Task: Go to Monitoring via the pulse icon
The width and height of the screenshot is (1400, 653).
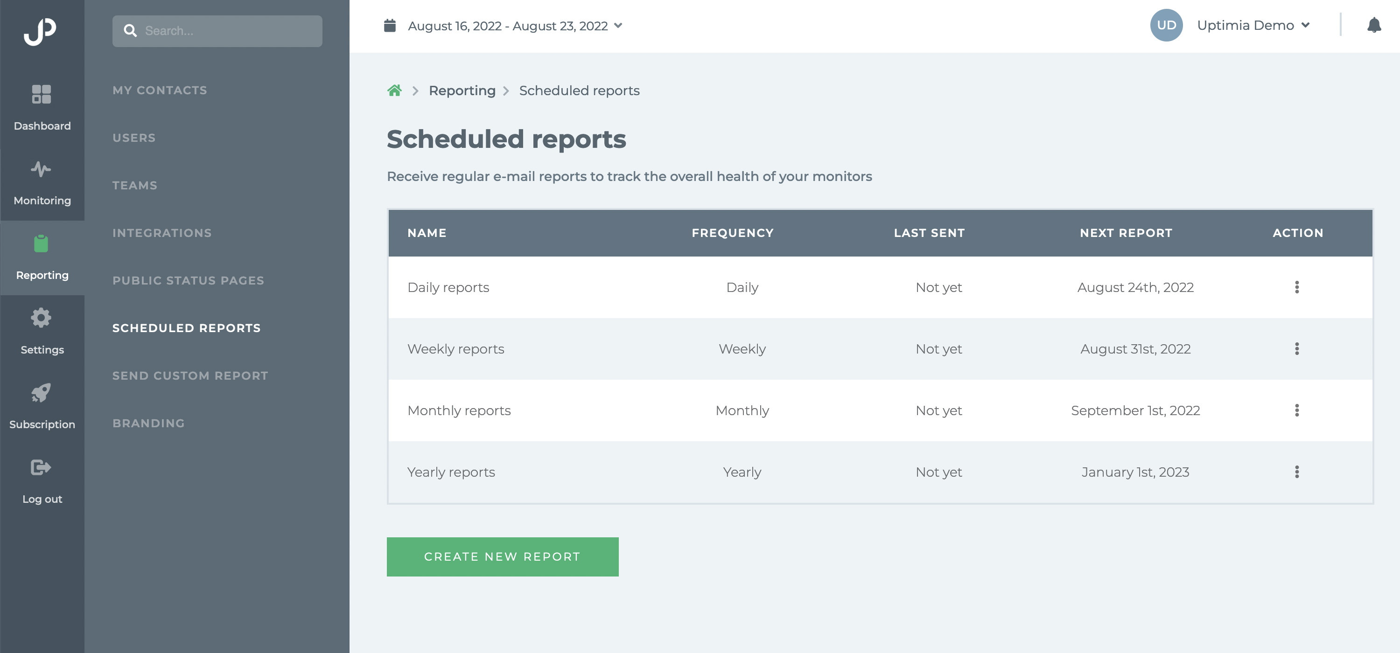Action: tap(42, 169)
